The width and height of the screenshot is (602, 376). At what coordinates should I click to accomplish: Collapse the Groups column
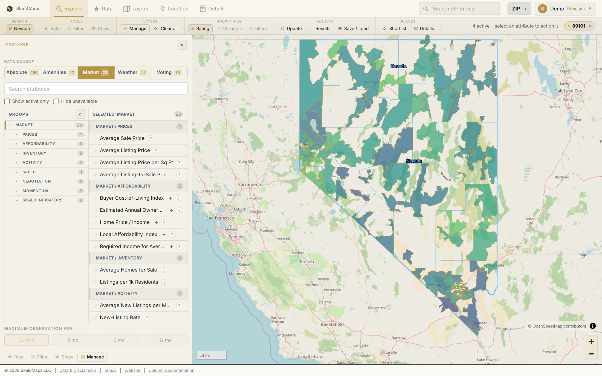80,114
